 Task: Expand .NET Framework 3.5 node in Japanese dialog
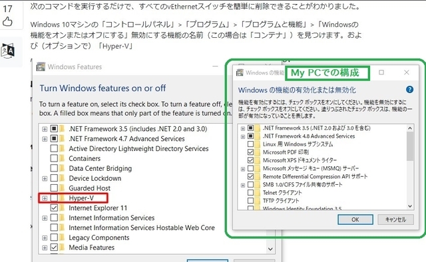243,128
